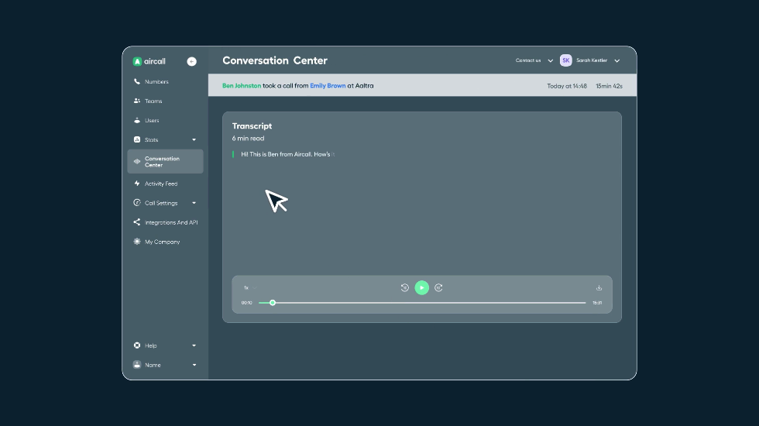Screen dimensions: 759x426
Task: Click the total duration label right of timeline
Action: tap(597, 303)
